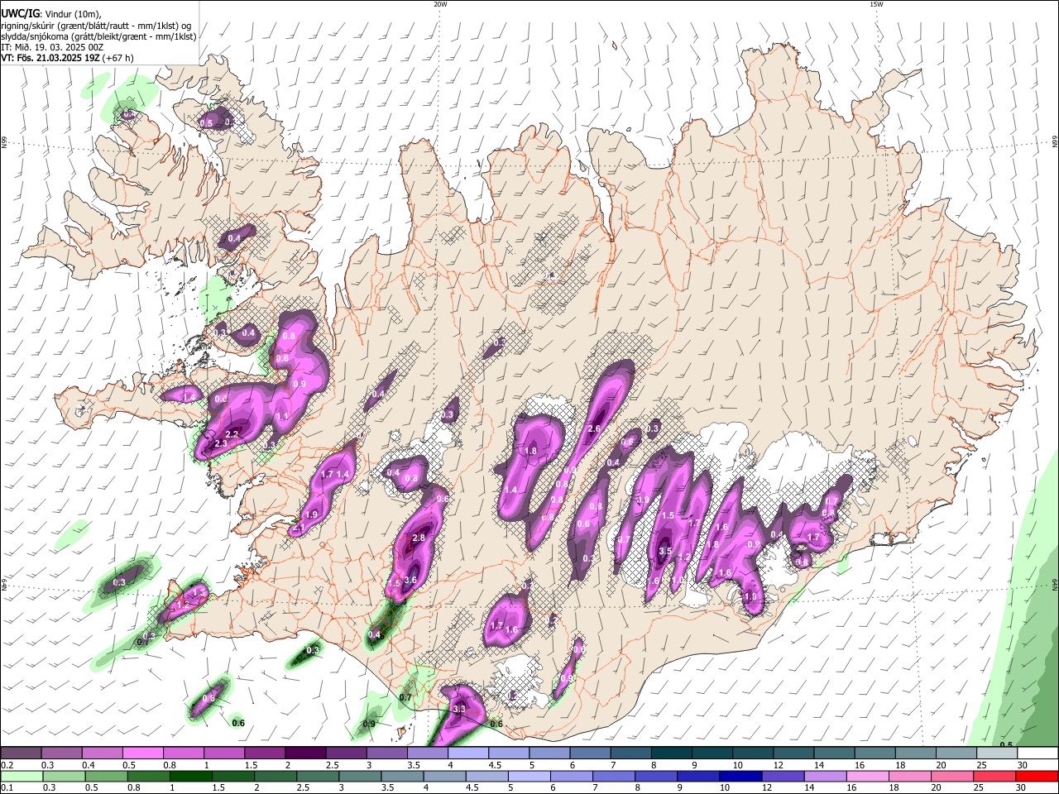Click the "IT: Mið. 19. 03. 2025 00Z" line
The height and width of the screenshot is (794, 1059).
[52, 47]
